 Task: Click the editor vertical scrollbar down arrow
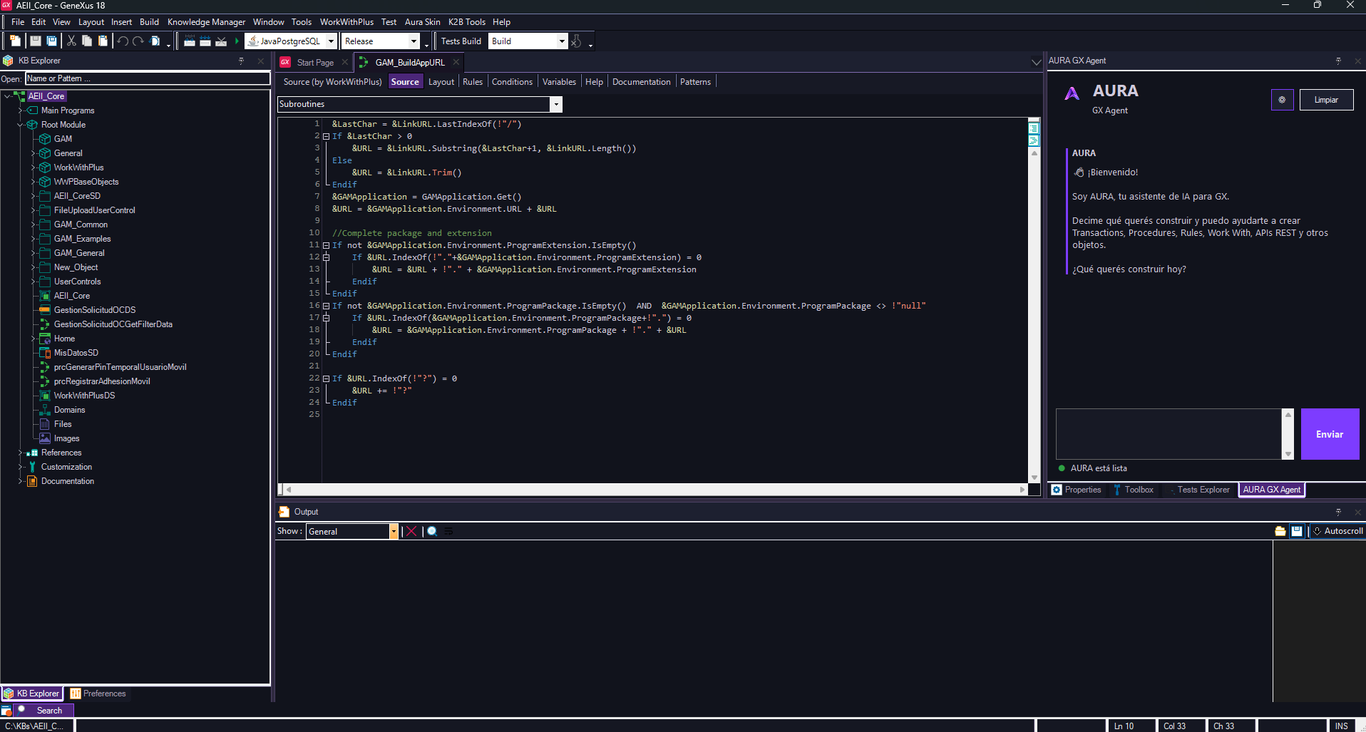[1034, 478]
